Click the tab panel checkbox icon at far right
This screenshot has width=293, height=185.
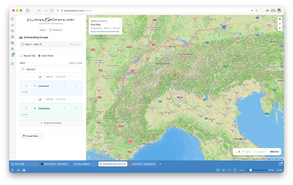280,164
